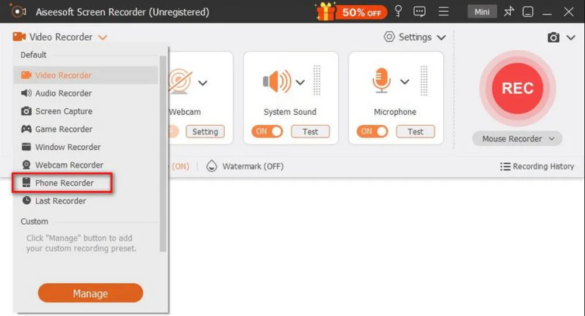Click the Custom section header text

pyautogui.click(x=35, y=222)
